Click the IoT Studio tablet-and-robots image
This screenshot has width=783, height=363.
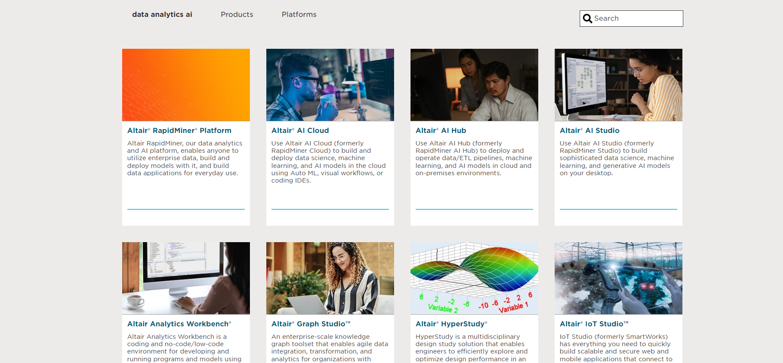(x=619, y=278)
